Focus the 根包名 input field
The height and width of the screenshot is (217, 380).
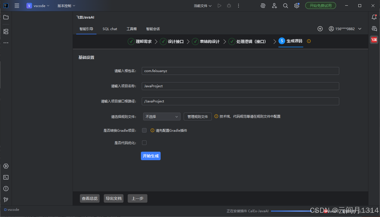(x=240, y=71)
